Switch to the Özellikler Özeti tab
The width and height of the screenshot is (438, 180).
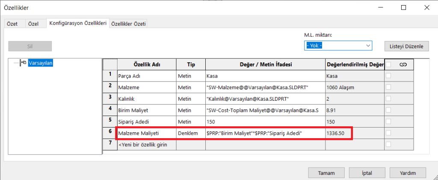tap(128, 24)
